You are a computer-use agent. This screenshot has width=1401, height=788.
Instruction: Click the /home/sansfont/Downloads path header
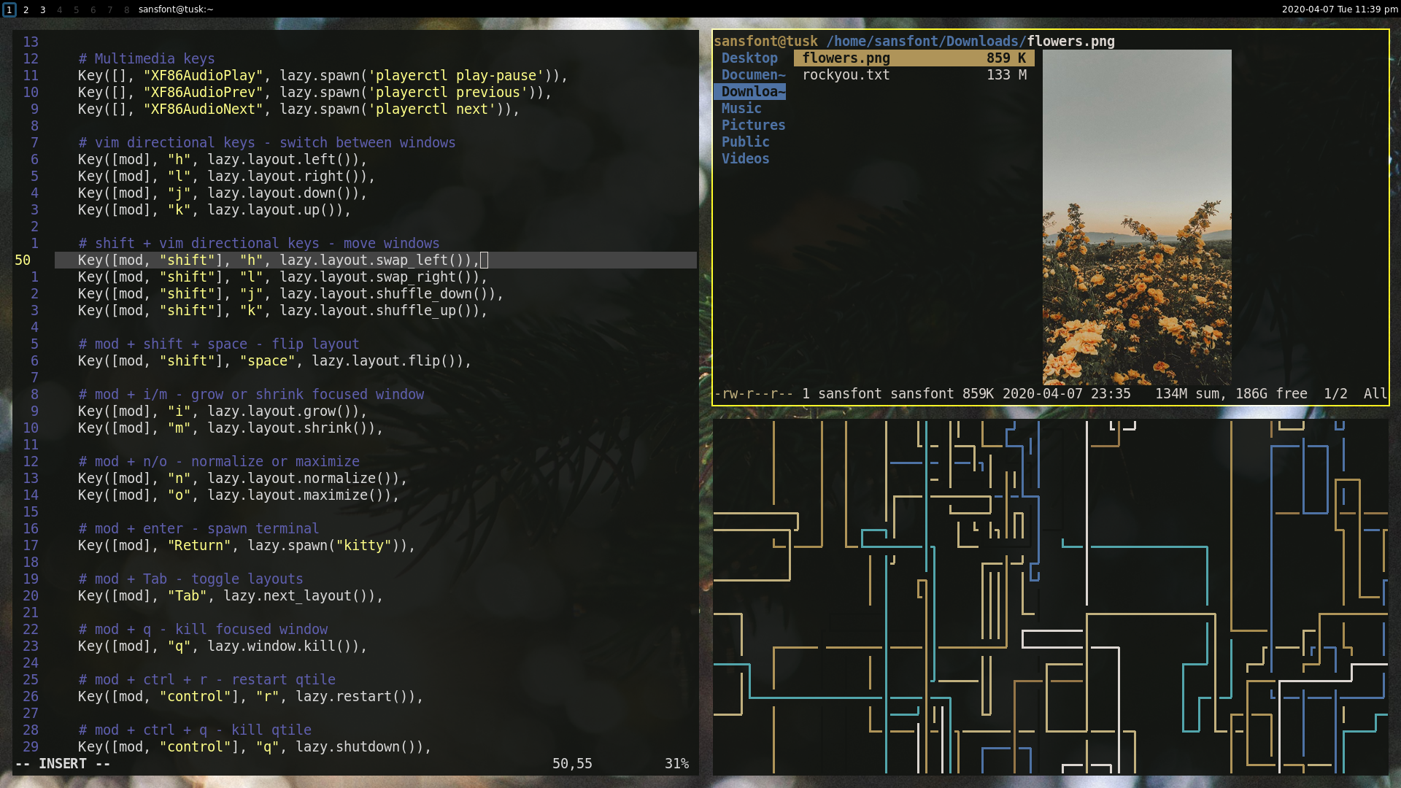pyautogui.click(x=925, y=42)
